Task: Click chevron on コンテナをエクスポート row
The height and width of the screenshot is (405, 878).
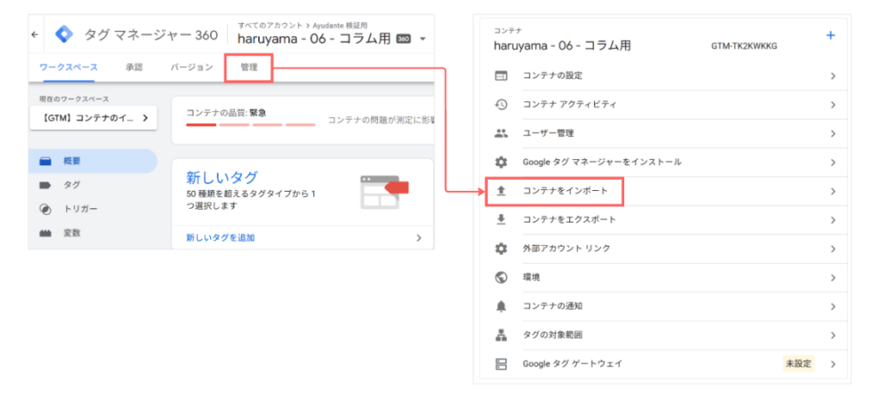Action: 833,220
